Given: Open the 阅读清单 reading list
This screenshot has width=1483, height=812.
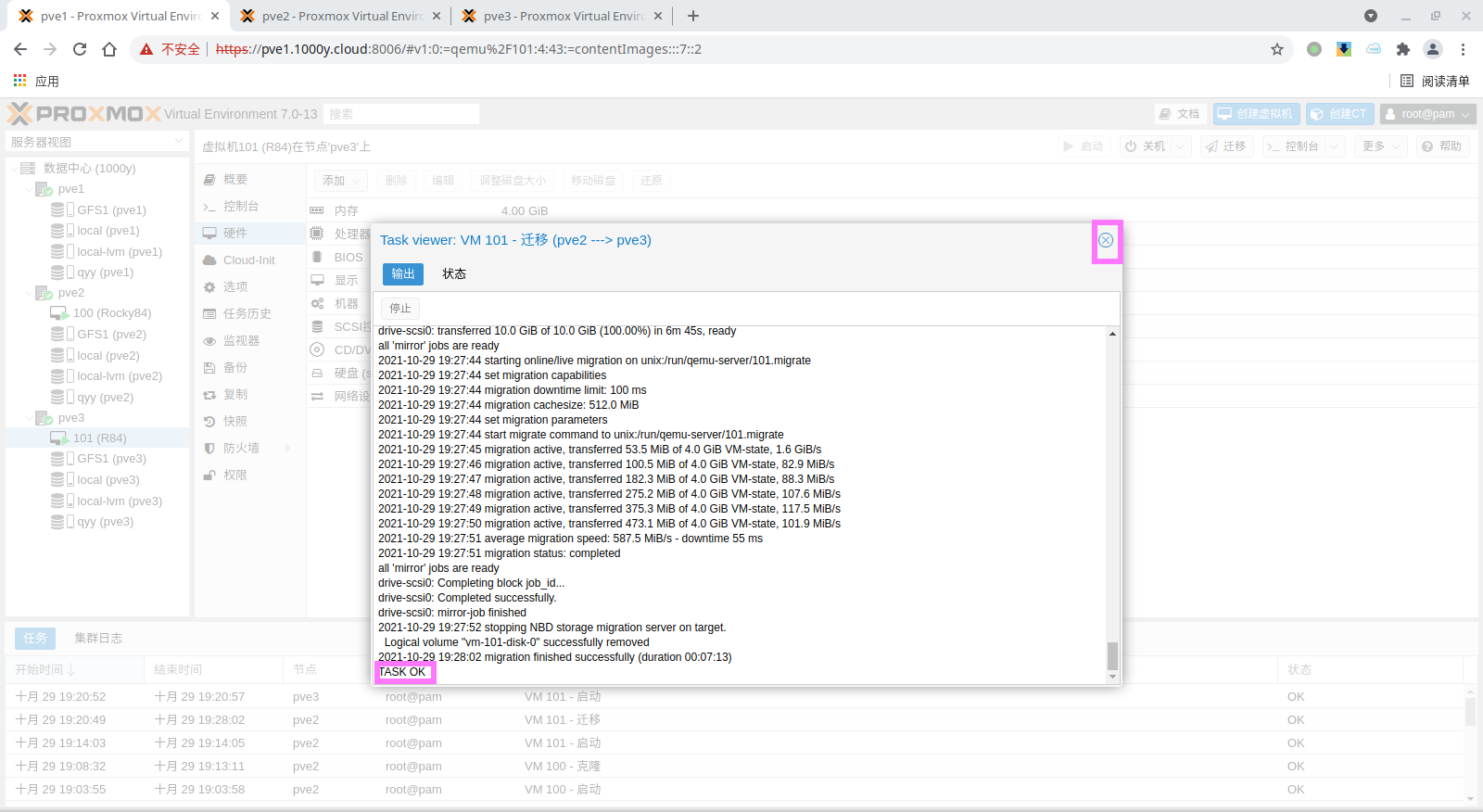Looking at the screenshot, I should [x=1435, y=81].
